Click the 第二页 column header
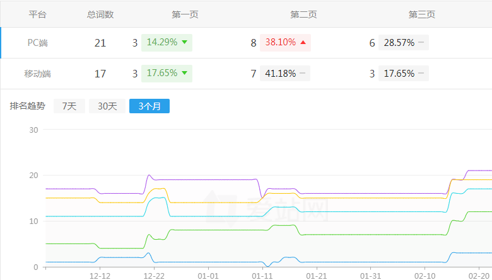This screenshot has height=280, width=492. [x=303, y=14]
